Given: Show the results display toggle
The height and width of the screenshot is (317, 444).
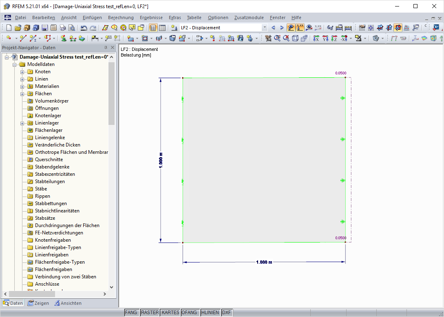Looking at the screenshot, I should (x=290, y=27).
